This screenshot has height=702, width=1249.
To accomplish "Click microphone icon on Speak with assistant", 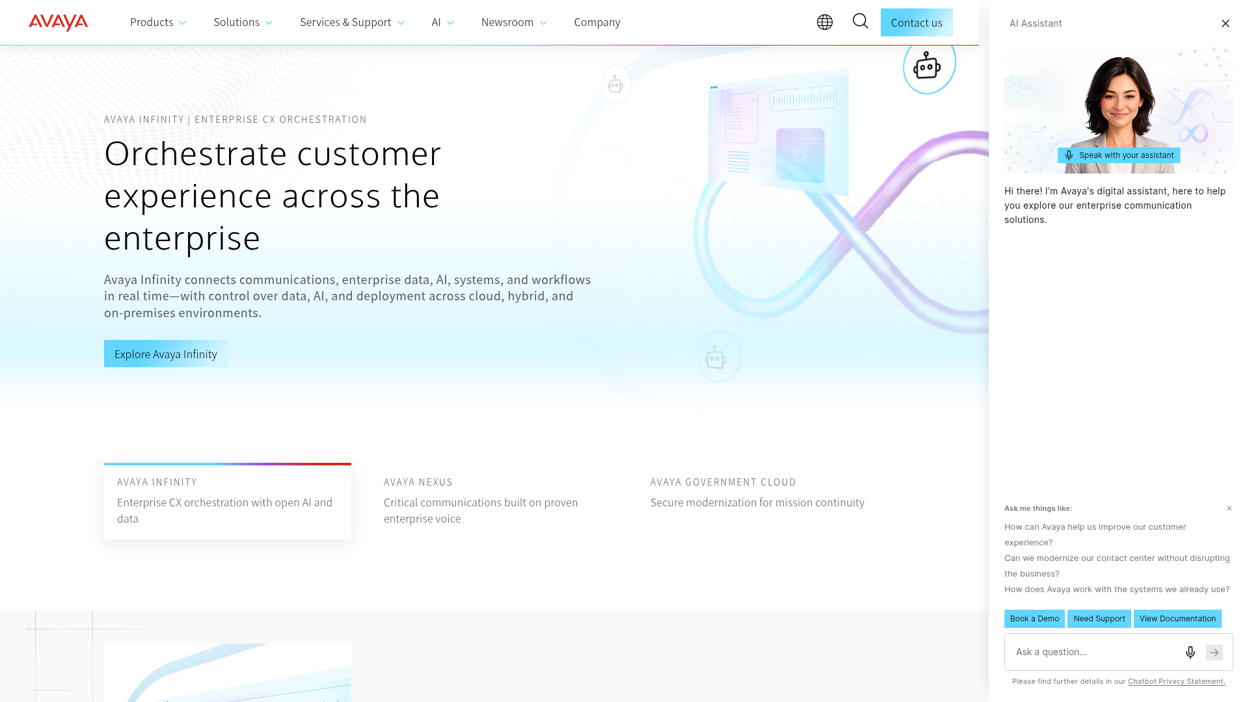I will (1069, 155).
